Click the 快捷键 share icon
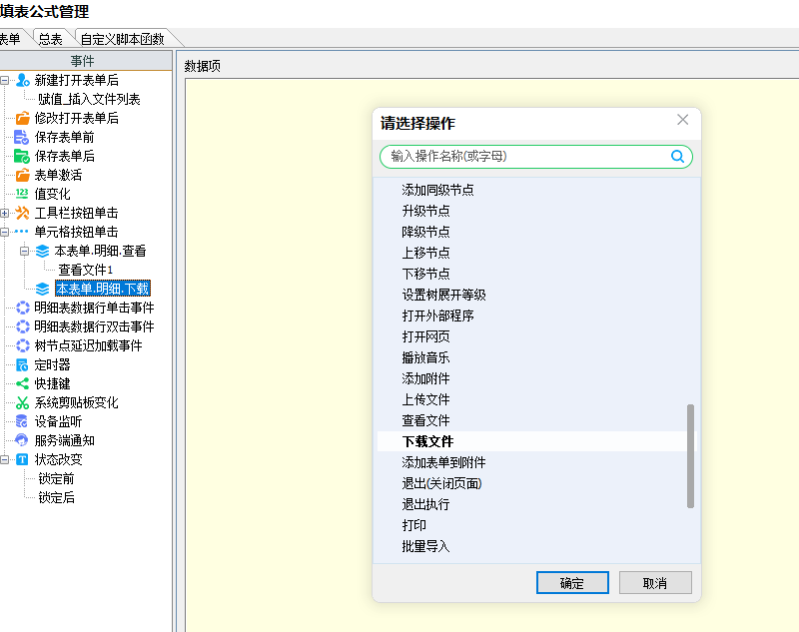The height and width of the screenshot is (632, 799). coord(22,383)
